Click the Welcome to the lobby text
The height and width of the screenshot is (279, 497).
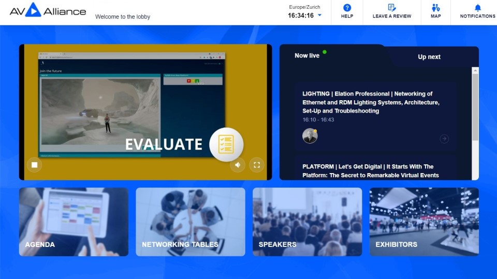pyautogui.click(x=123, y=17)
